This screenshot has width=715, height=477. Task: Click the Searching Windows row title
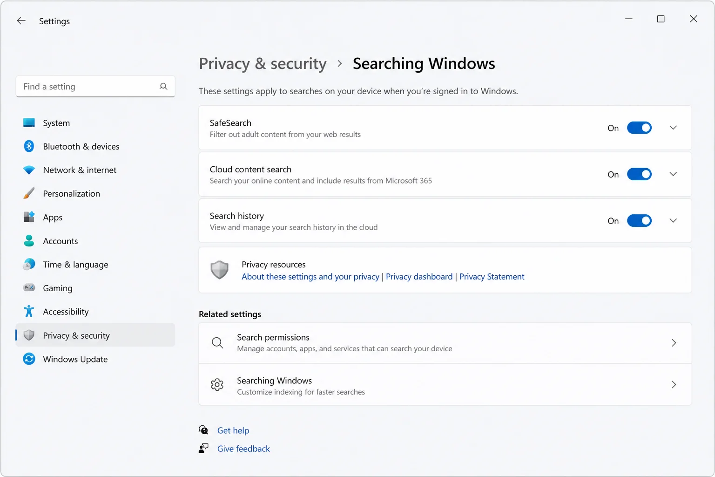tap(274, 381)
